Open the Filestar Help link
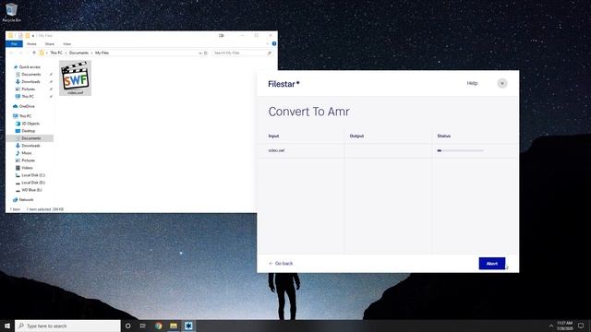The width and height of the screenshot is (591, 332). 472,83
